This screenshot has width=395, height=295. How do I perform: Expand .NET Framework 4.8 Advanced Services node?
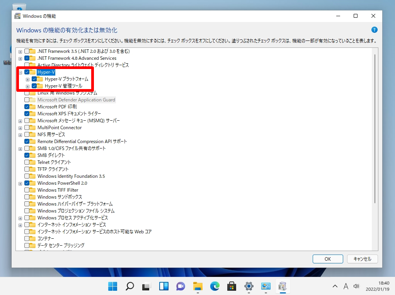tap(20, 59)
